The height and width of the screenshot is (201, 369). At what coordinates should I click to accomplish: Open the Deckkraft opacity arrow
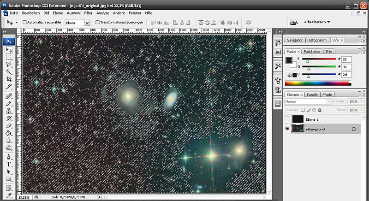pos(362,101)
